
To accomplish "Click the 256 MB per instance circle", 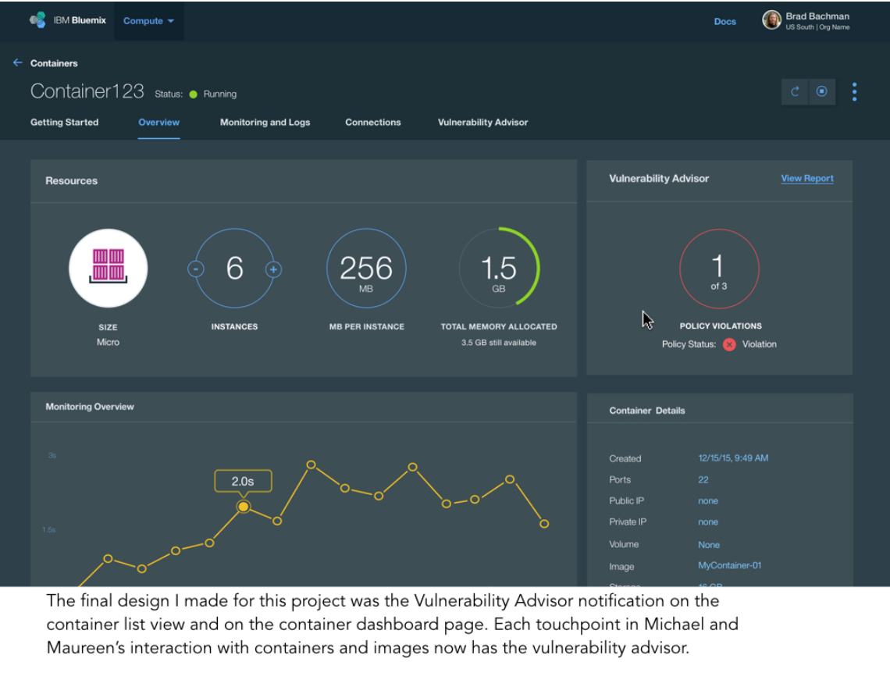I will click(x=366, y=268).
